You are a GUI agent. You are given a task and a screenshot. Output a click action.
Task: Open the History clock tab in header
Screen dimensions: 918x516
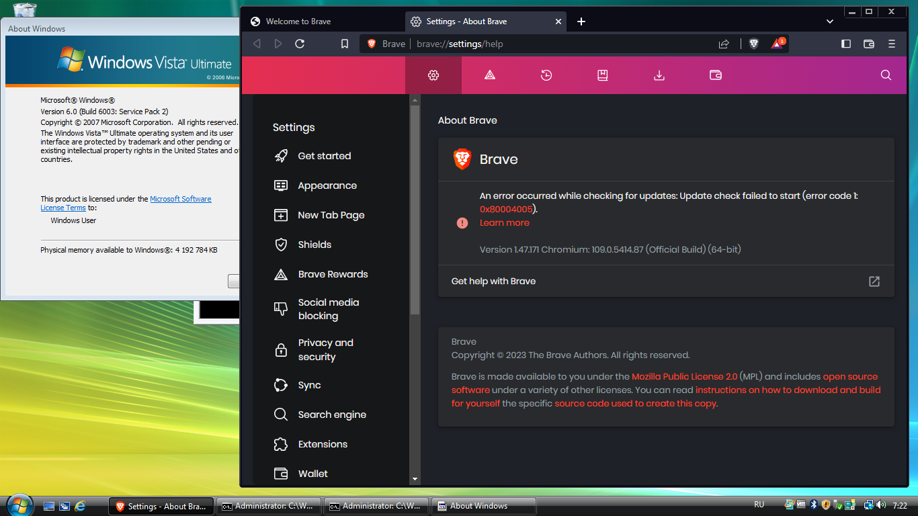[x=546, y=75]
